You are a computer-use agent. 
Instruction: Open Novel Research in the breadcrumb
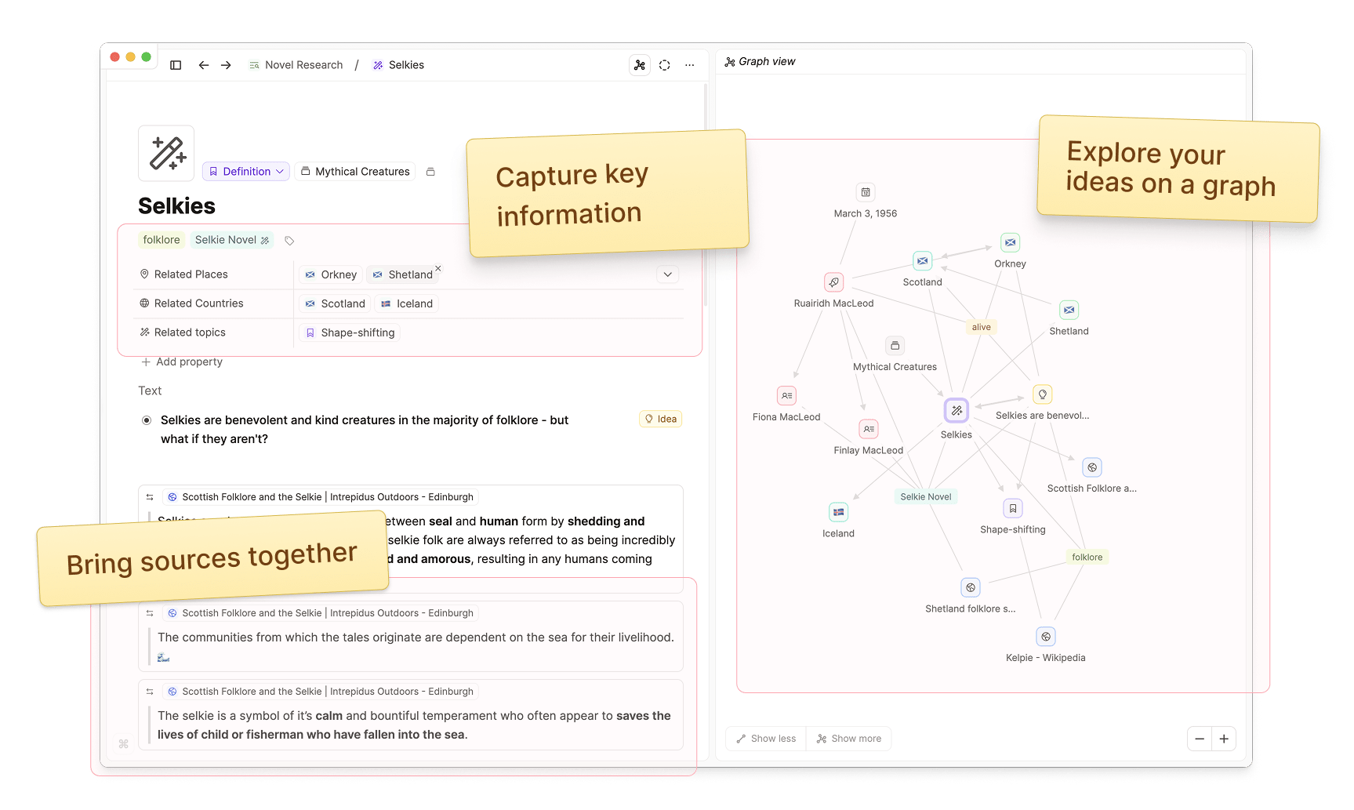click(x=303, y=65)
